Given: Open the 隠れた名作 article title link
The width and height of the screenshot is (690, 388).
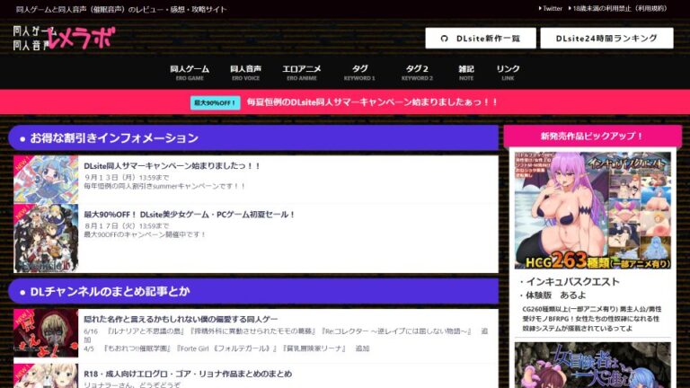Looking at the screenshot, I should coord(181,319).
